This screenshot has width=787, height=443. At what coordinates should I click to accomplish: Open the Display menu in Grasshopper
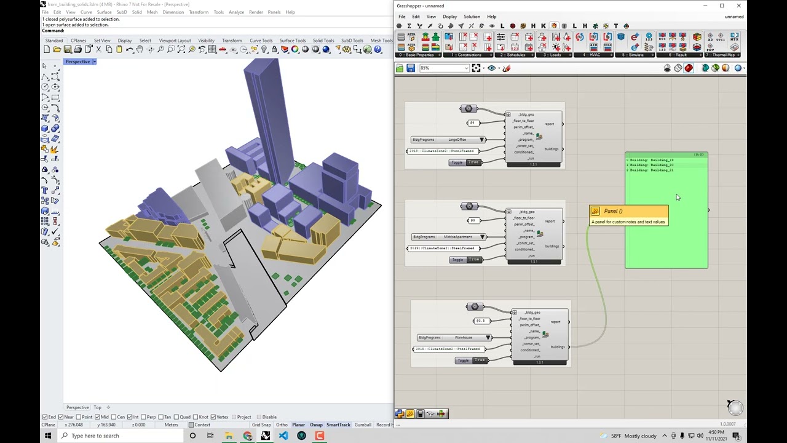(x=449, y=17)
